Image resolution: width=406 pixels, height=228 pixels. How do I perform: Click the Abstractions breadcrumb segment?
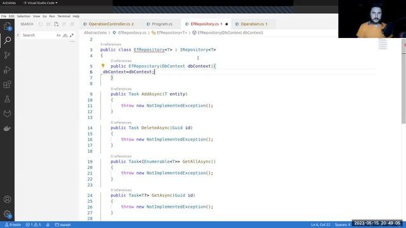(x=95, y=32)
